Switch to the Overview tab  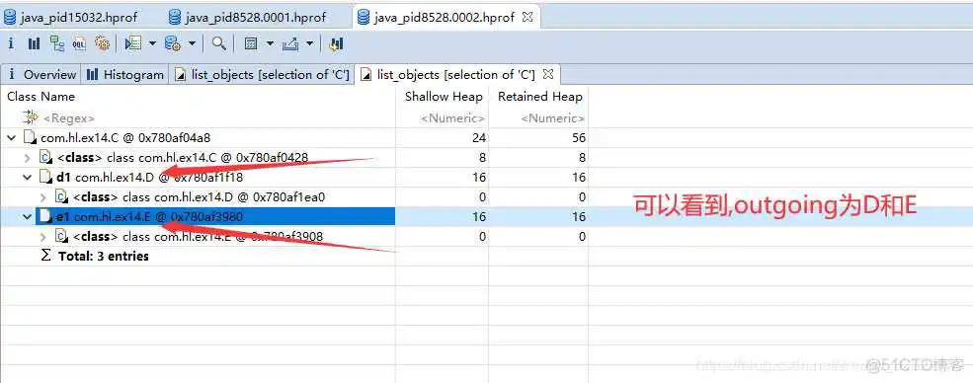(41, 75)
